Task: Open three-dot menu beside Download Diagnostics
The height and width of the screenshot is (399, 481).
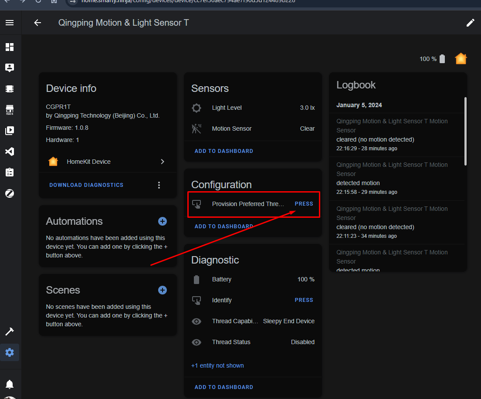Action: coord(159,185)
